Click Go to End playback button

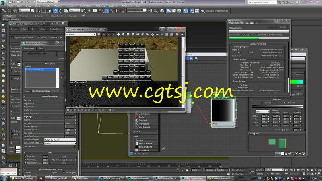[303, 170]
